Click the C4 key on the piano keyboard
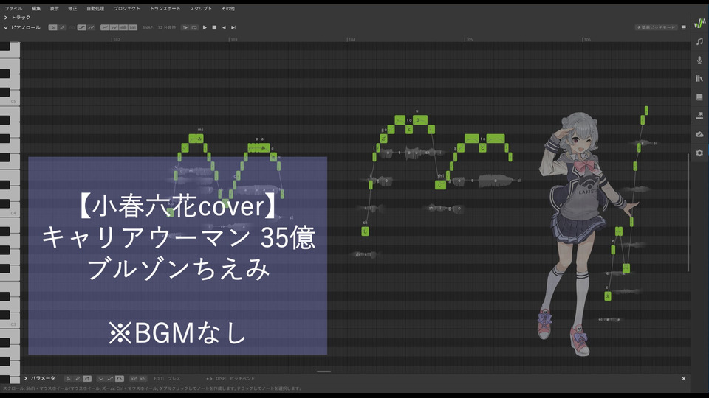 tap(10, 212)
